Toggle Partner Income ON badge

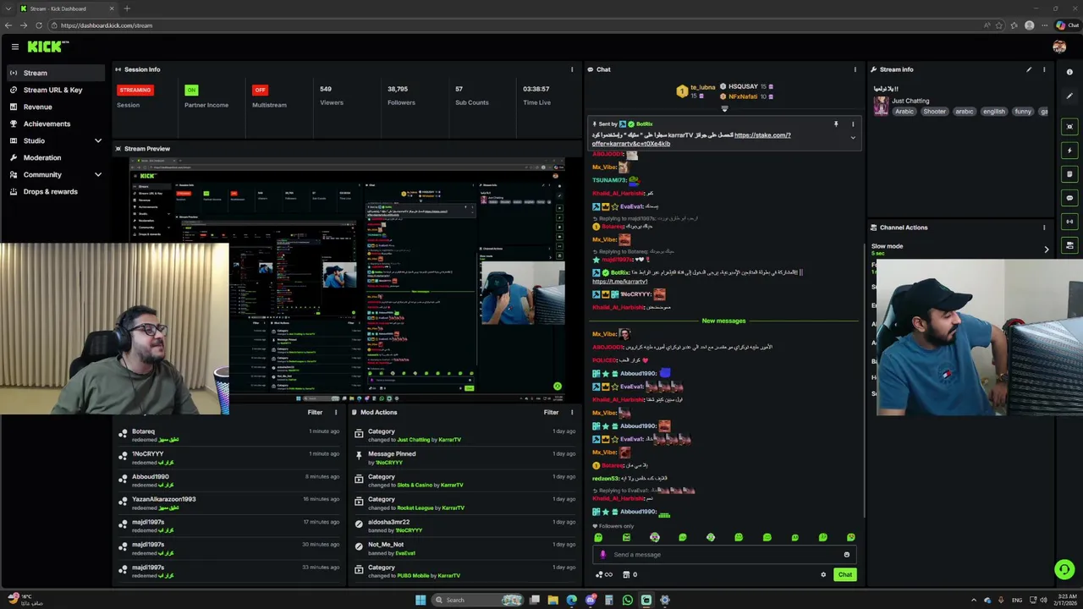point(191,90)
